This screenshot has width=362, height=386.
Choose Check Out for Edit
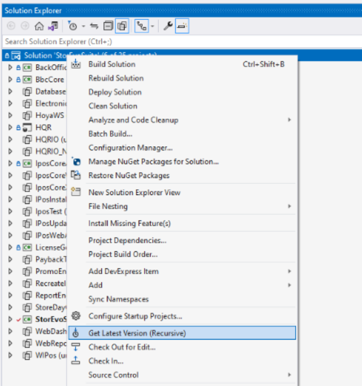(182, 347)
